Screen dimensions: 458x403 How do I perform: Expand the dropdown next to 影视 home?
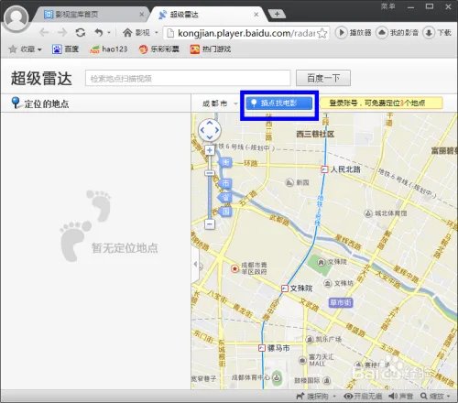point(157,33)
